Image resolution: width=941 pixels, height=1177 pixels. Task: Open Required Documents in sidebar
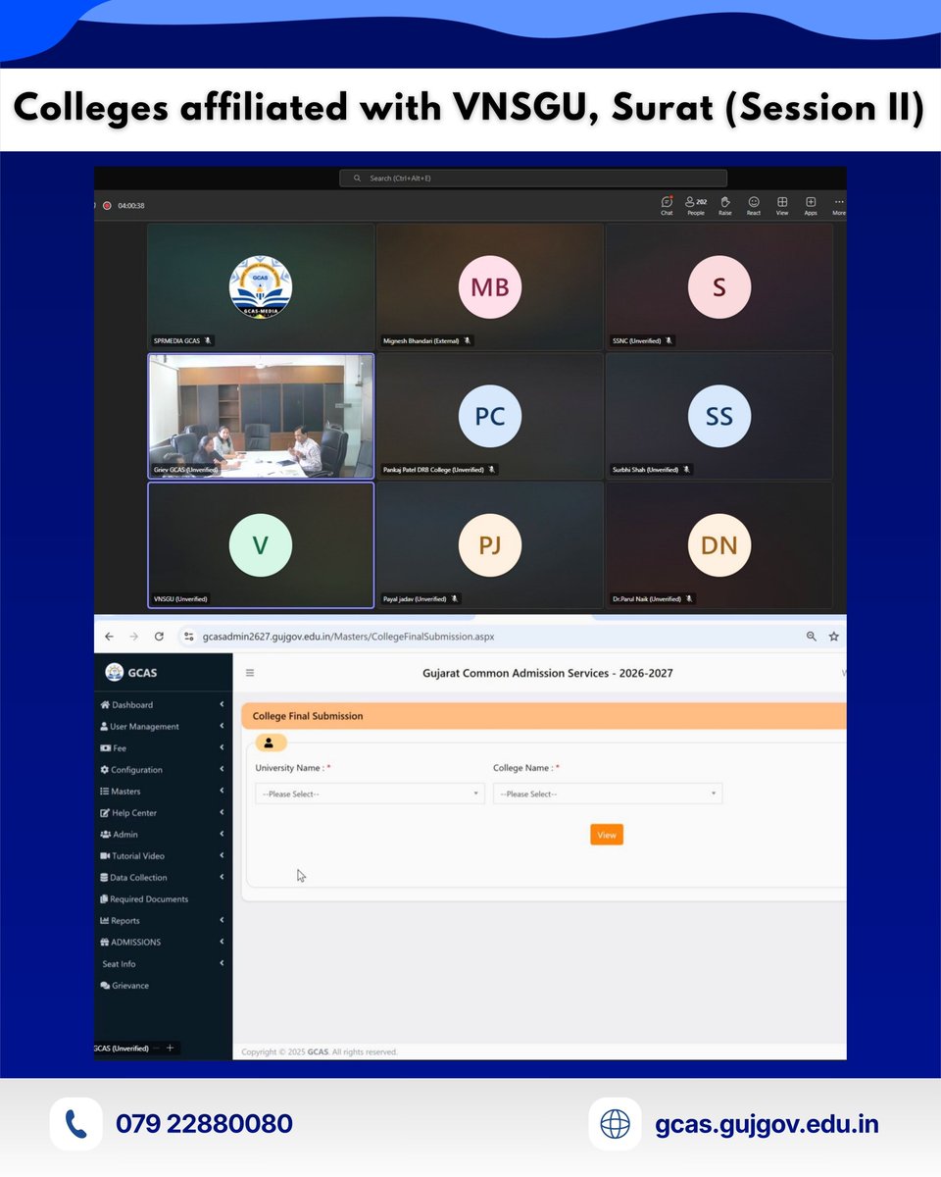coord(143,898)
